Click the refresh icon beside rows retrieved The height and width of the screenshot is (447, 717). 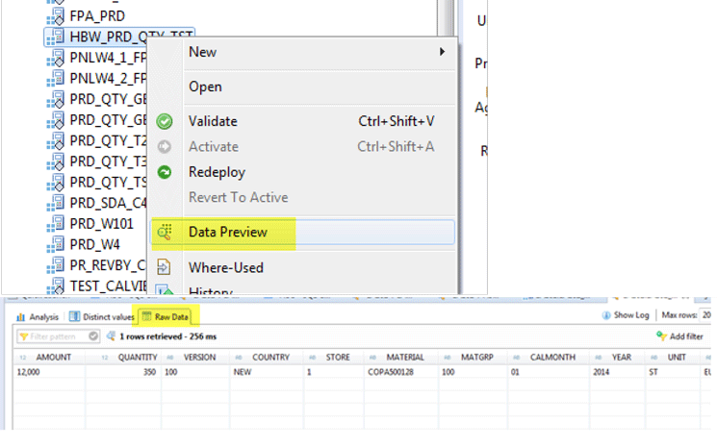[x=111, y=336]
